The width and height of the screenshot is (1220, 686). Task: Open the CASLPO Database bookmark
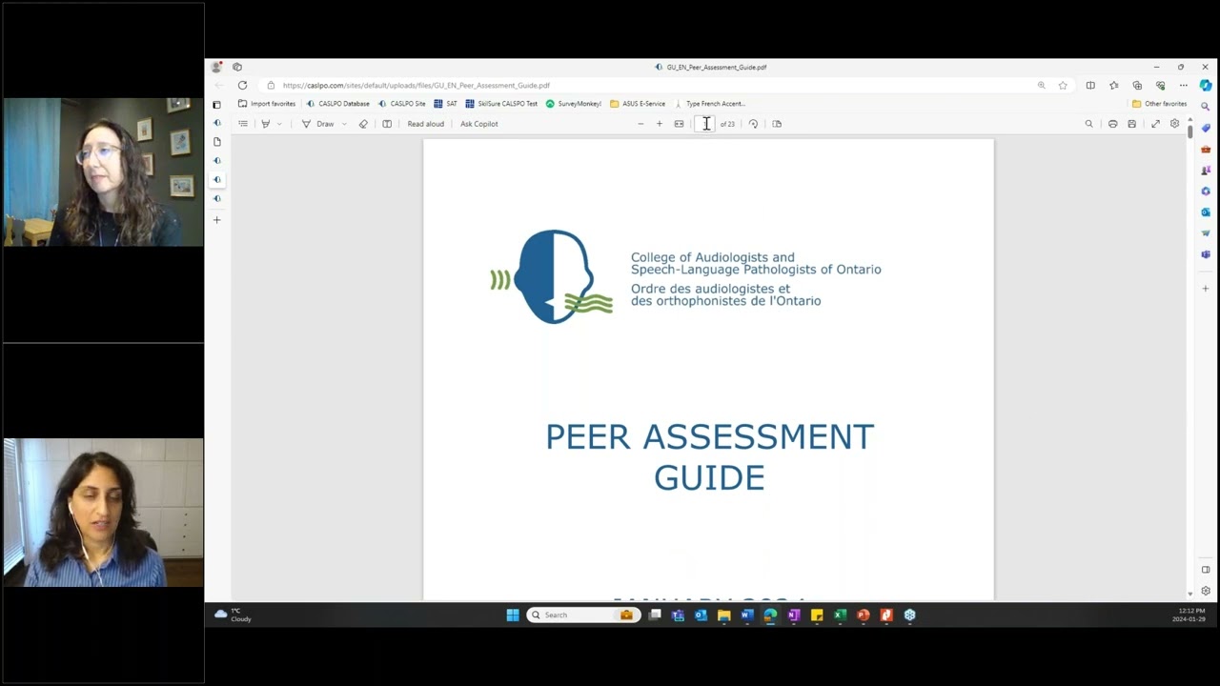click(338, 104)
